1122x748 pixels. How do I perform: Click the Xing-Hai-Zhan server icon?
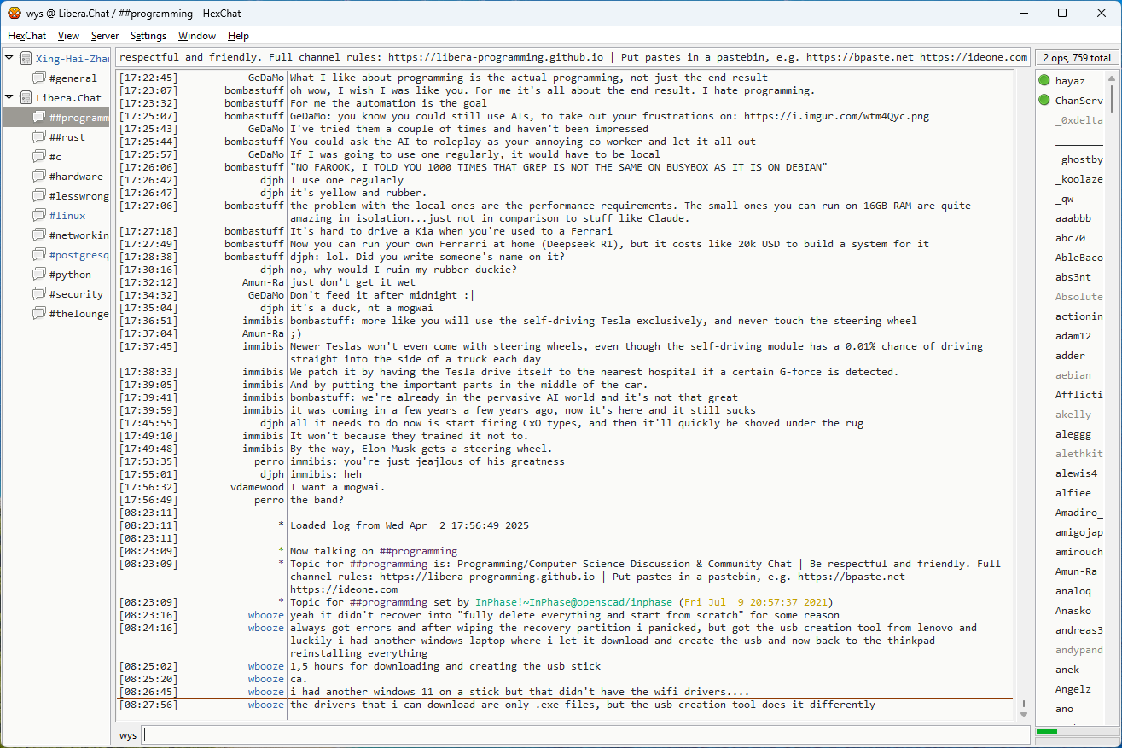tap(26, 58)
